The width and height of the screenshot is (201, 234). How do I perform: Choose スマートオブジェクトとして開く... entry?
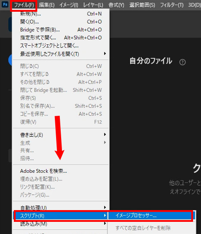click(61, 46)
